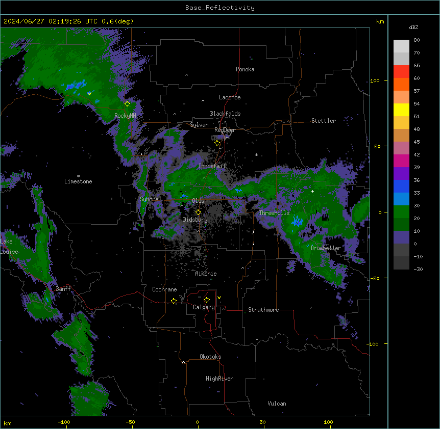The width and height of the screenshot is (440, 429).
Task: Pick the purple 39-36 dBZ legend swatch
Action: click(401, 174)
